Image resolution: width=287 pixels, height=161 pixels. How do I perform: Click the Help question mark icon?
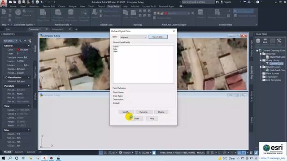pyautogui.click(x=257, y=2)
